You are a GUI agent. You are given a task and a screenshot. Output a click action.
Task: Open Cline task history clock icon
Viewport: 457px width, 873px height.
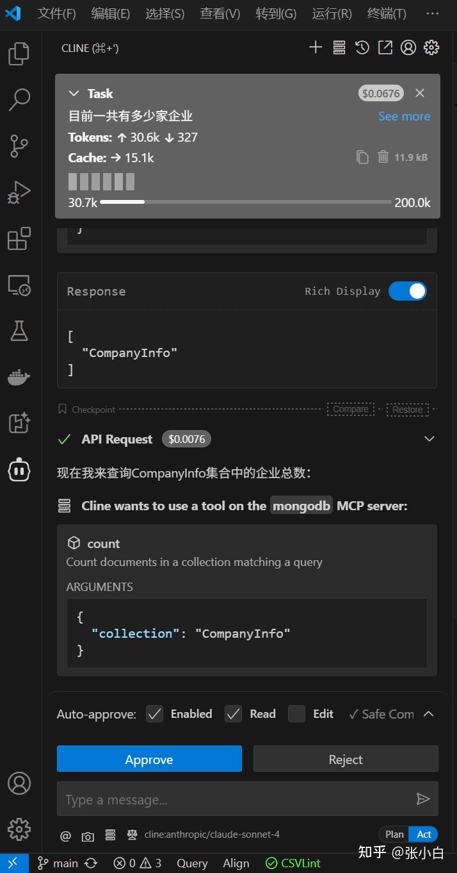[x=362, y=47]
